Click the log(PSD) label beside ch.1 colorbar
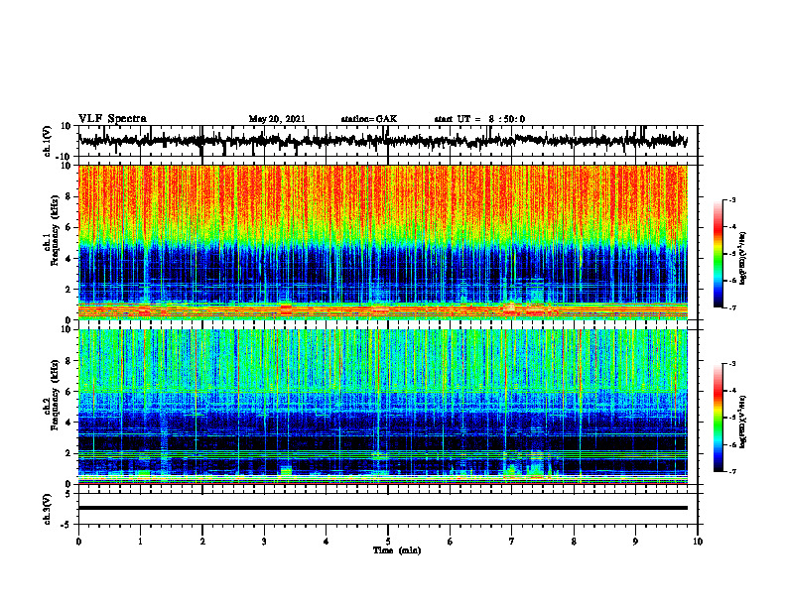The width and height of the screenshot is (786, 607). pyautogui.click(x=743, y=258)
